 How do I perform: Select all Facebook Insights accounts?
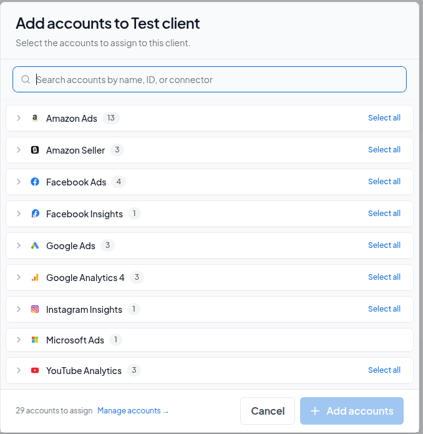click(384, 214)
